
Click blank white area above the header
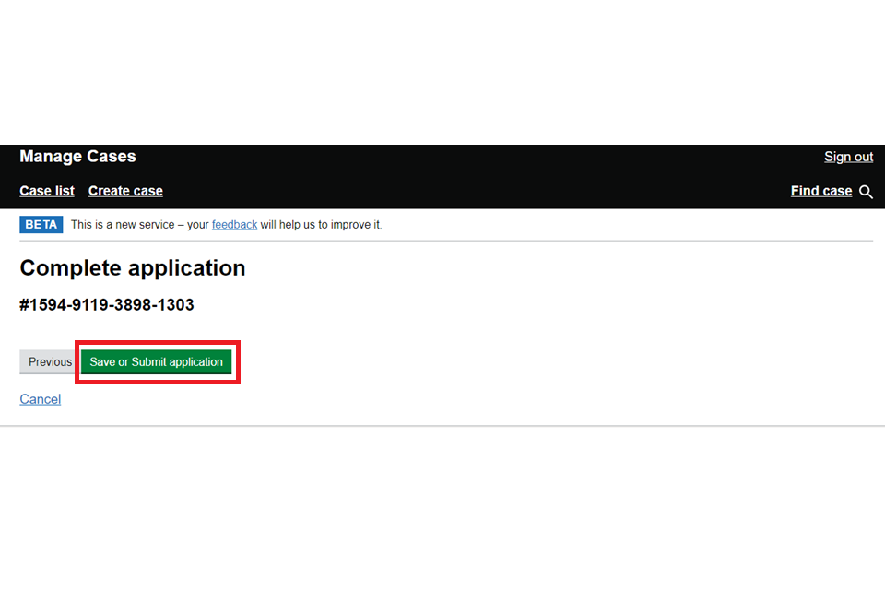(x=442, y=74)
